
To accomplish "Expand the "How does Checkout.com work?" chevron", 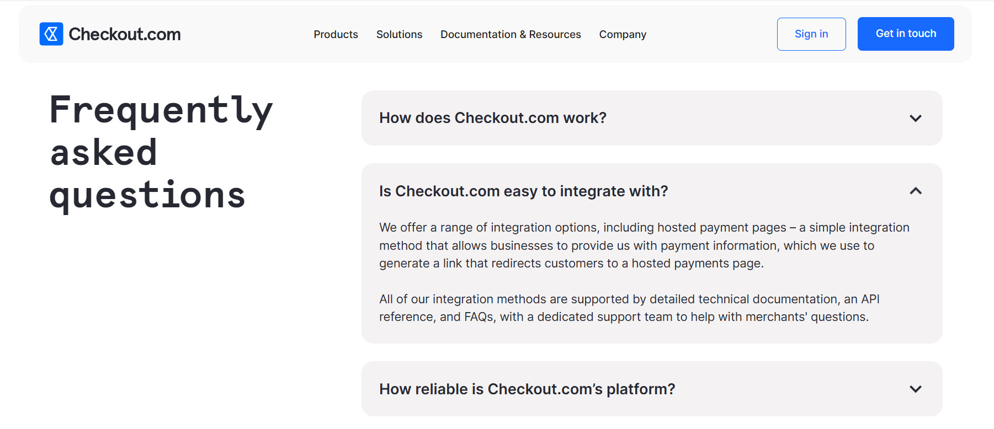I will click(915, 118).
